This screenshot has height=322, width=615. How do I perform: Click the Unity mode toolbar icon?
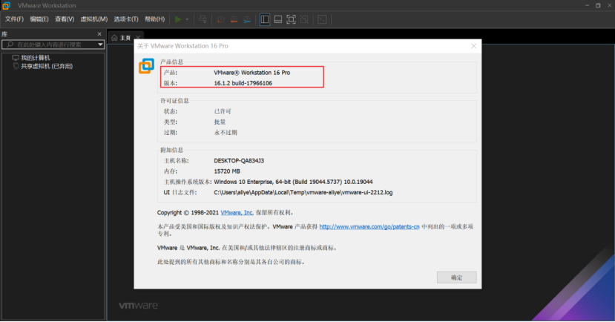point(304,19)
